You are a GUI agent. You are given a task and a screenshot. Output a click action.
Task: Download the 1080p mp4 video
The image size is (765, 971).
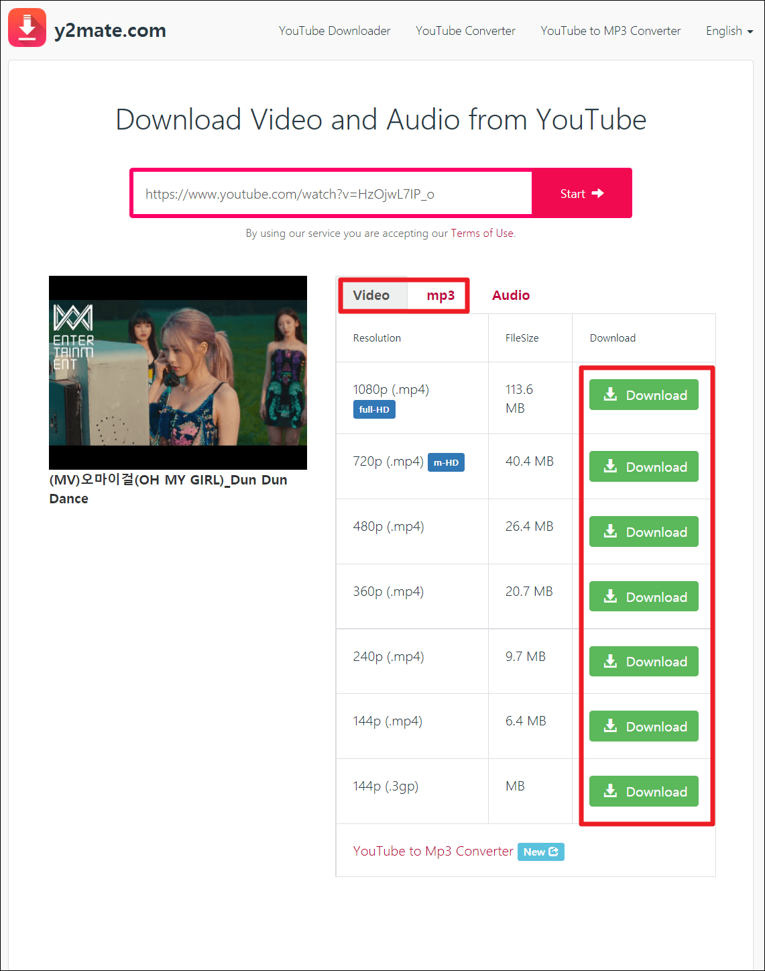pyautogui.click(x=644, y=395)
